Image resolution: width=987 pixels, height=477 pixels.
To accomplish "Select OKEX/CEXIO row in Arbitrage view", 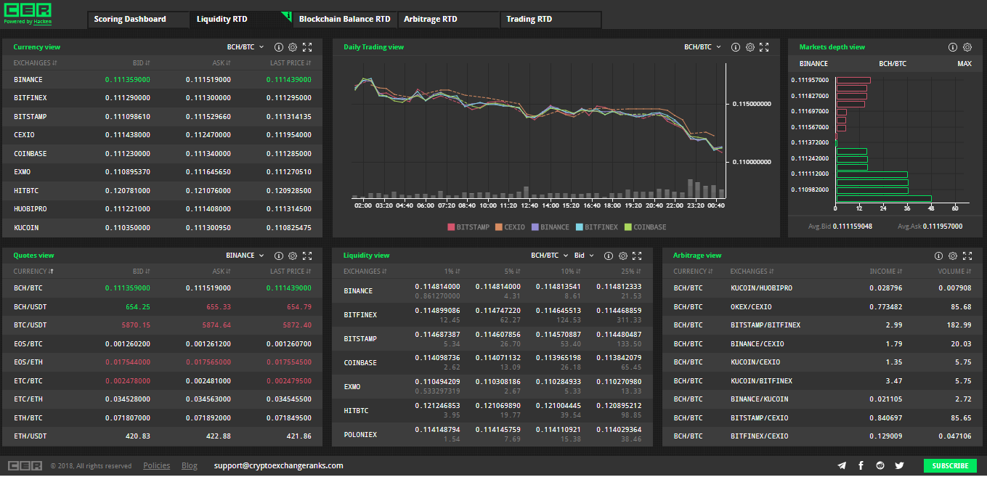I will click(x=822, y=306).
